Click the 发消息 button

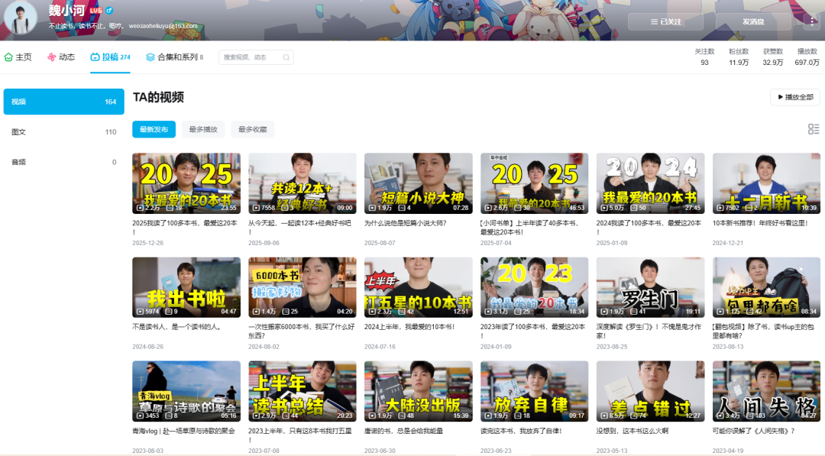pos(752,21)
